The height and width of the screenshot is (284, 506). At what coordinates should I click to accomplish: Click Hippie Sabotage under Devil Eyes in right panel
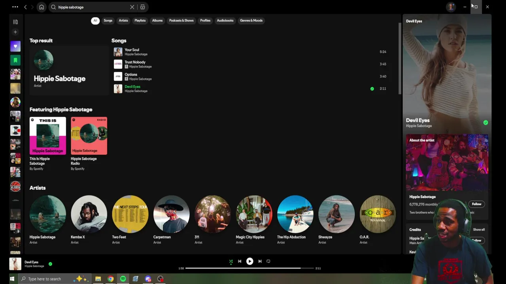[x=419, y=126]
